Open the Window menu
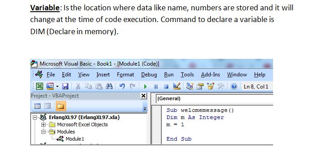The width and height of the screenshot is (323, 164). pyautogui.click(x=237, y=75)
